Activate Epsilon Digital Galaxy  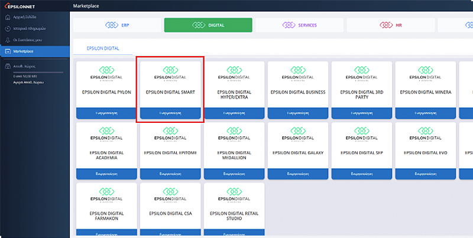(x=298, y=174)
